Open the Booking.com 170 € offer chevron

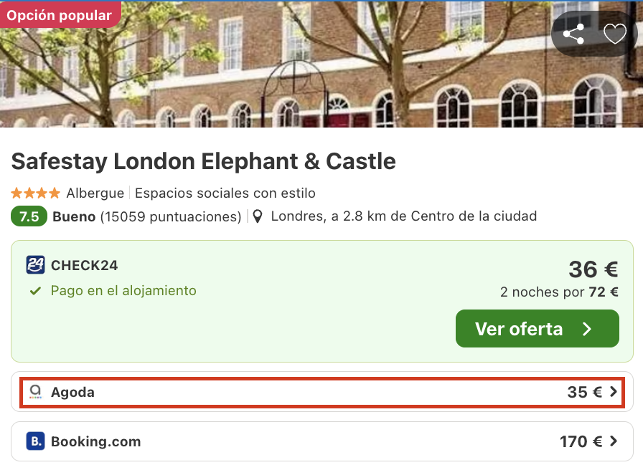(614, 441)
